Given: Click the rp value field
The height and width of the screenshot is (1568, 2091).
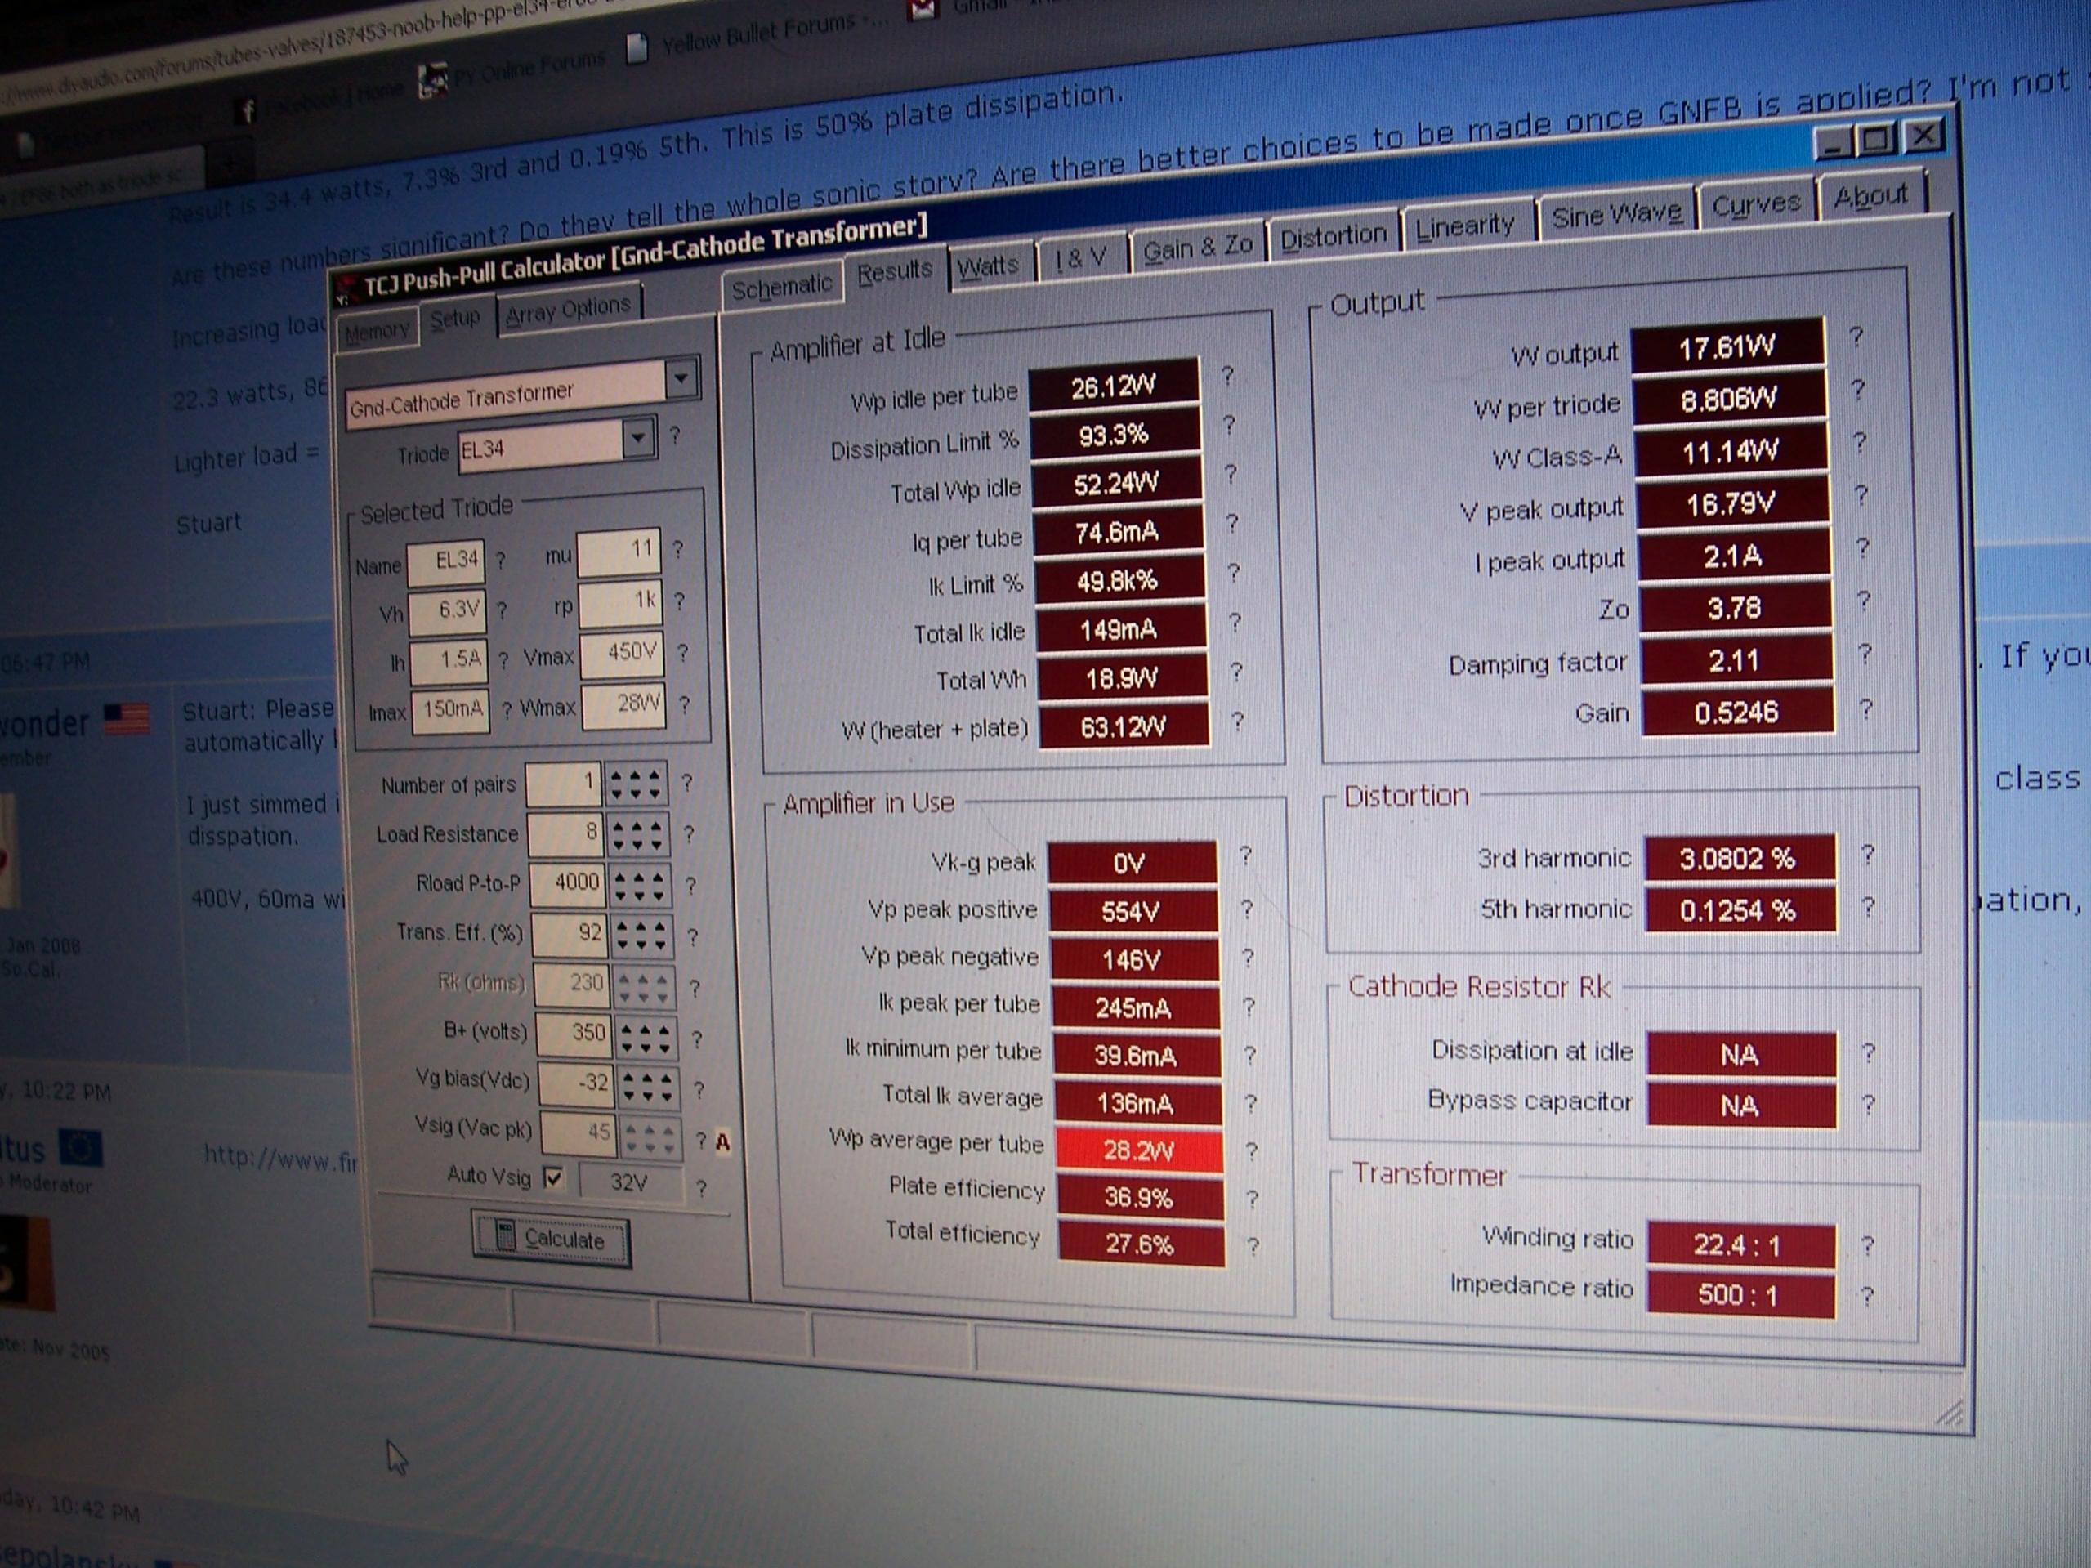Looking at the screenshot, I should pyautogui.click(x=620, y=604).
